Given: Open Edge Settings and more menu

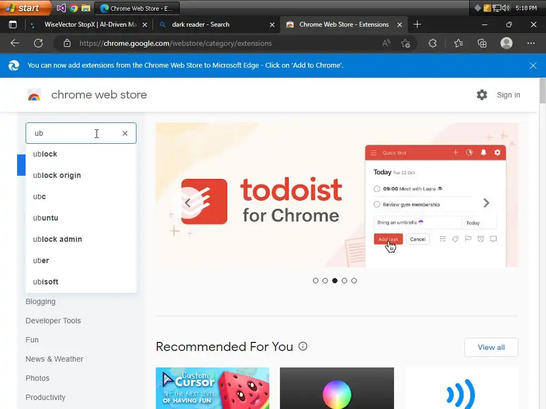Looking at the screenshot, I should tap(531, 43).
